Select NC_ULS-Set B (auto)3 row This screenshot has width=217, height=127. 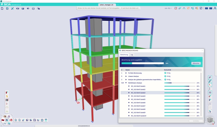pos(160,93)
